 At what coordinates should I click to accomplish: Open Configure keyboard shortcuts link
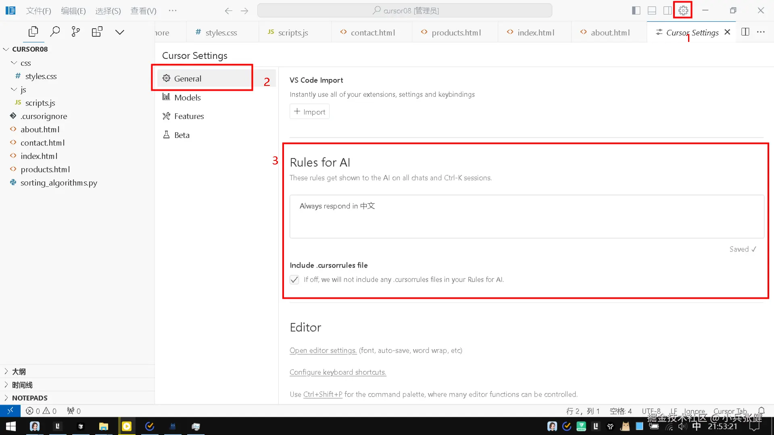point(338,372)
